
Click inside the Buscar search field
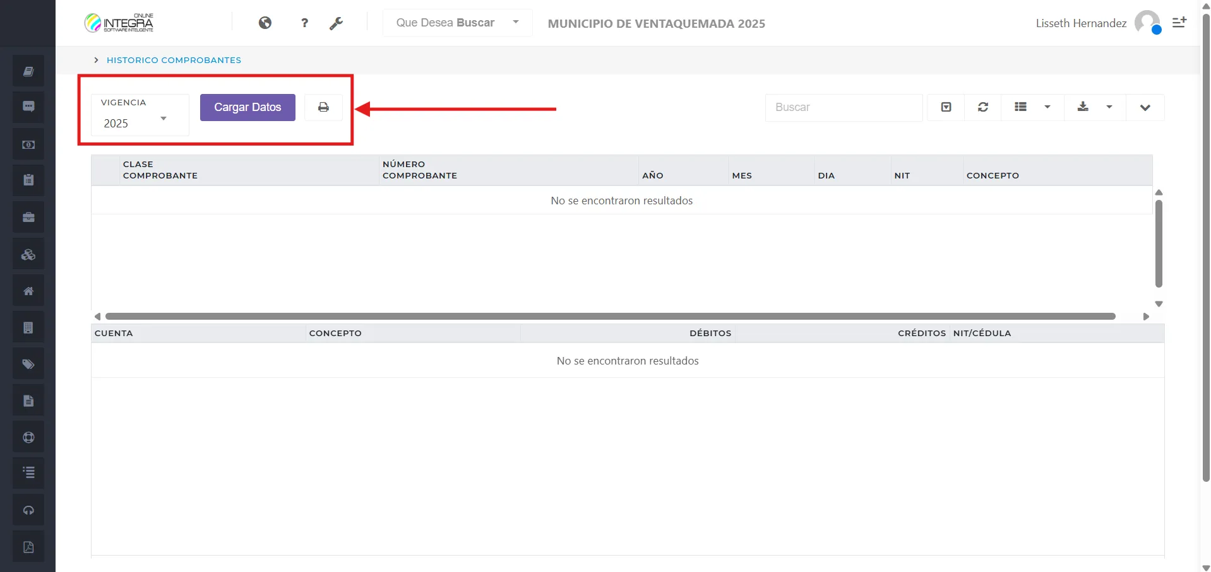pos(843,107)
